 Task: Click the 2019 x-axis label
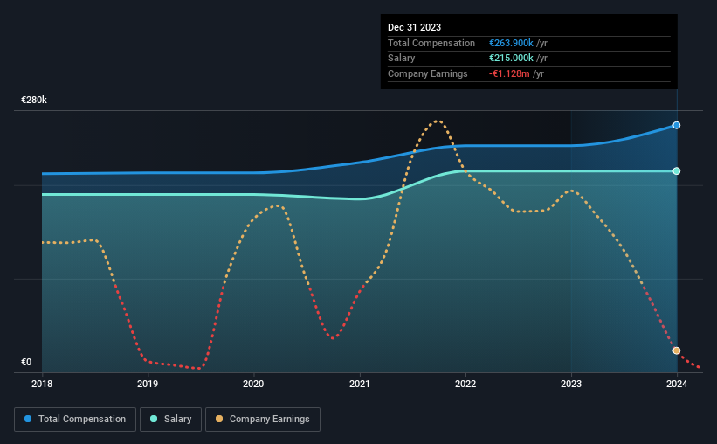point(148,384)
